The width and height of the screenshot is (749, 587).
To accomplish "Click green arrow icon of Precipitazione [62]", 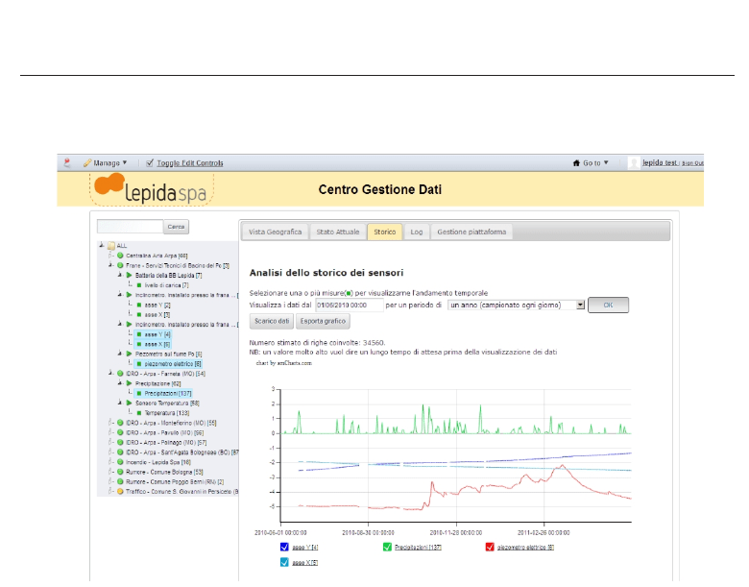I will tap(129, 383).
